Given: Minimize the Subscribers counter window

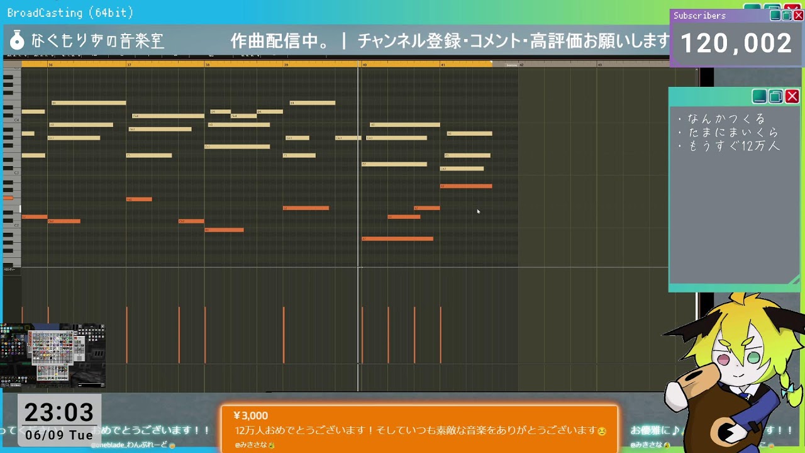Looking at the screenshot, I should [775, 16].
